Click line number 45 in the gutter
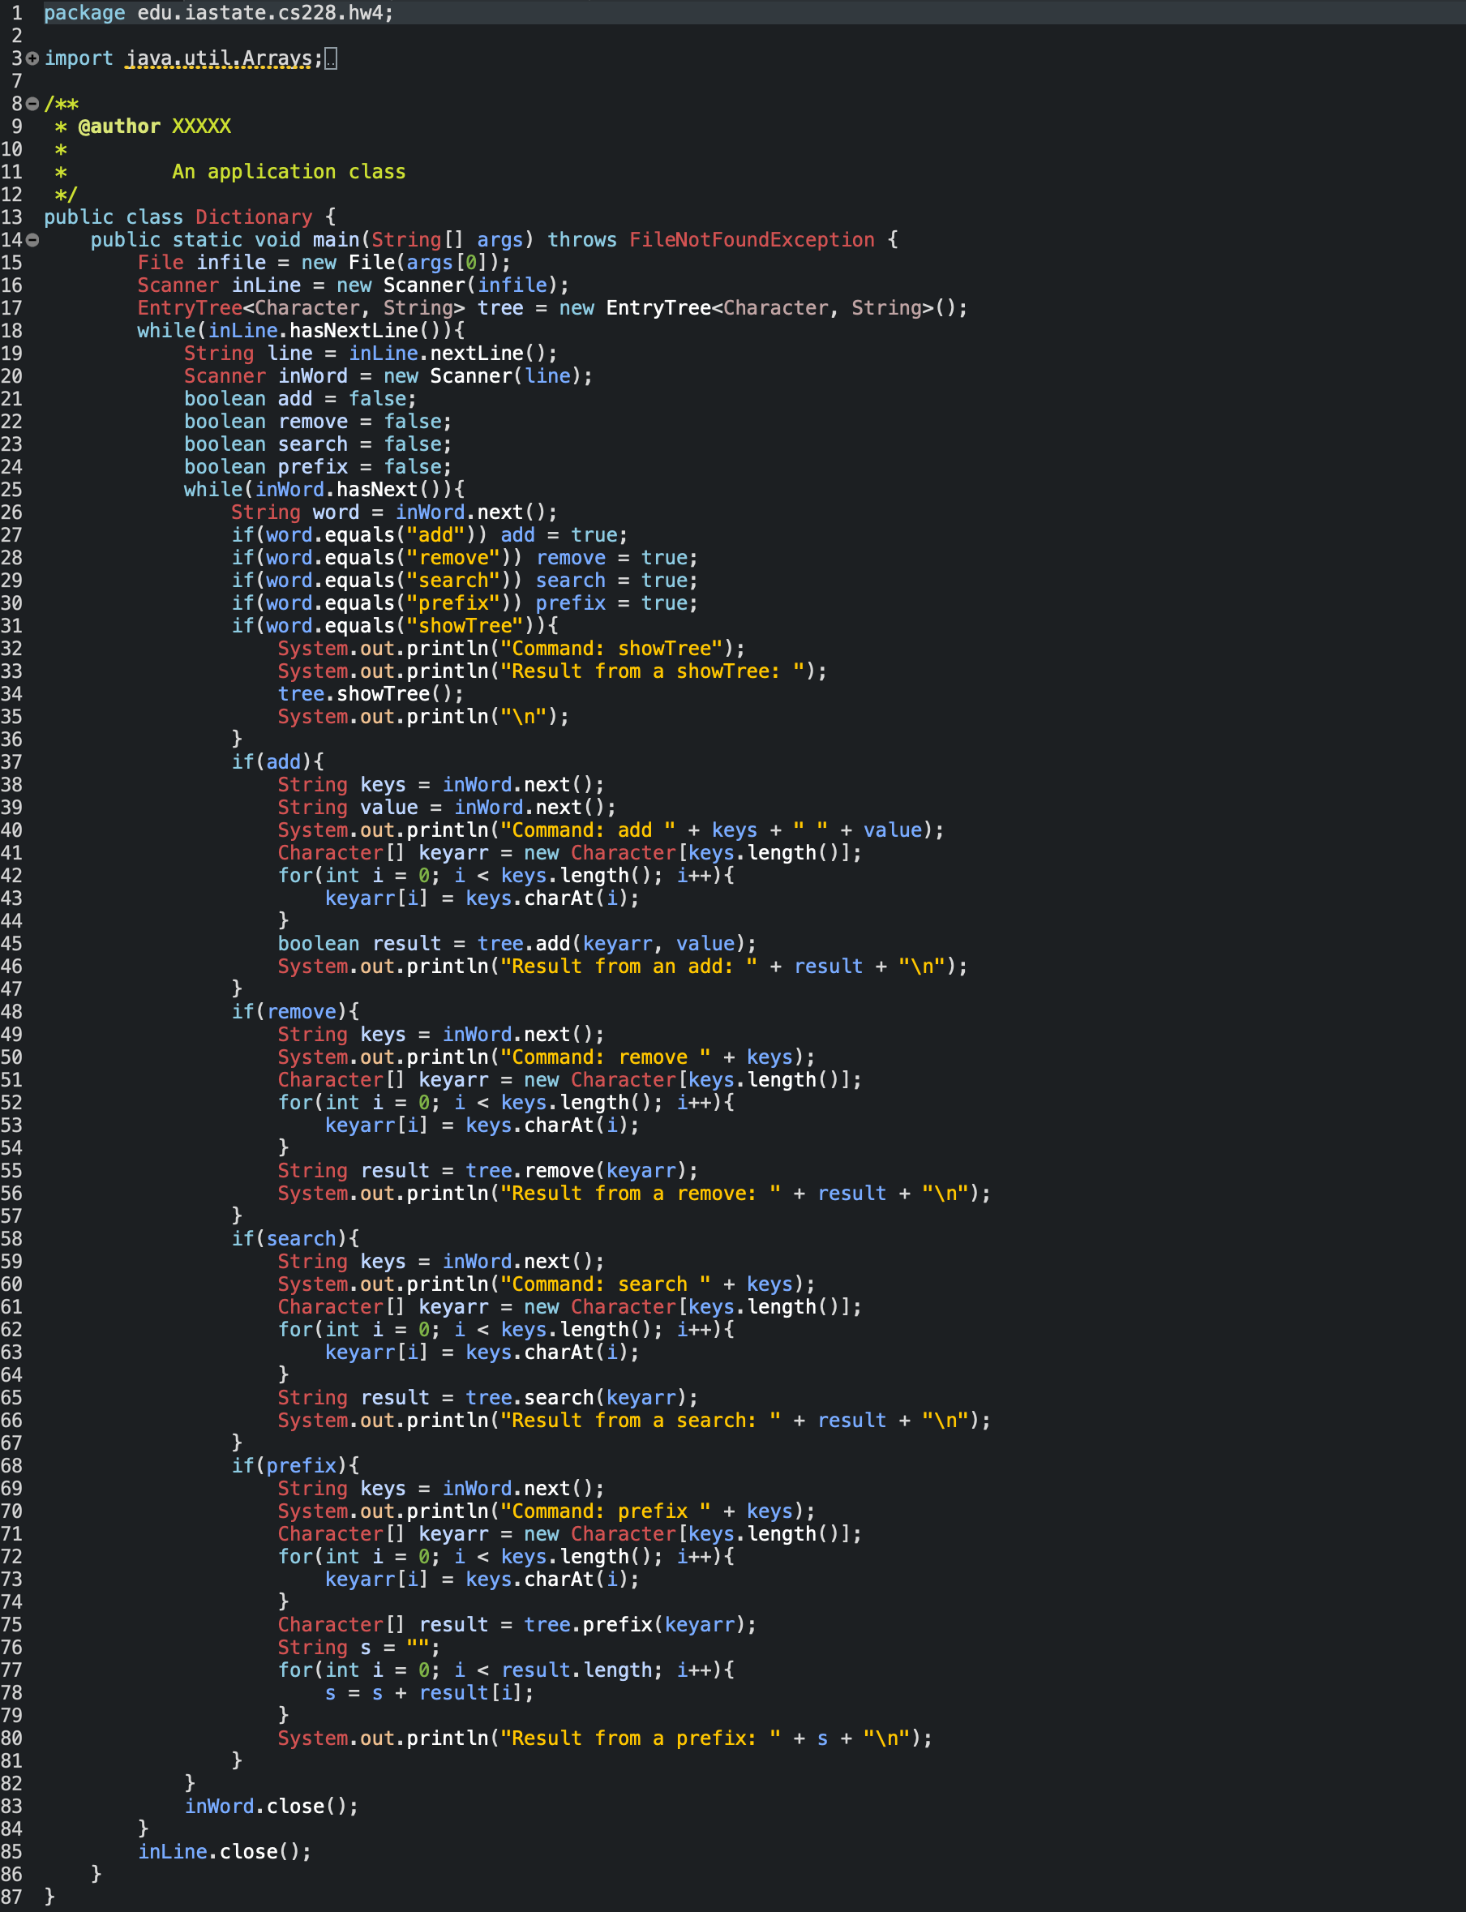 pyautogui.click(x=11, y=943)
